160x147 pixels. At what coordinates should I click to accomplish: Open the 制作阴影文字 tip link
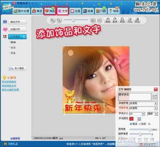[x=9, y=86]
